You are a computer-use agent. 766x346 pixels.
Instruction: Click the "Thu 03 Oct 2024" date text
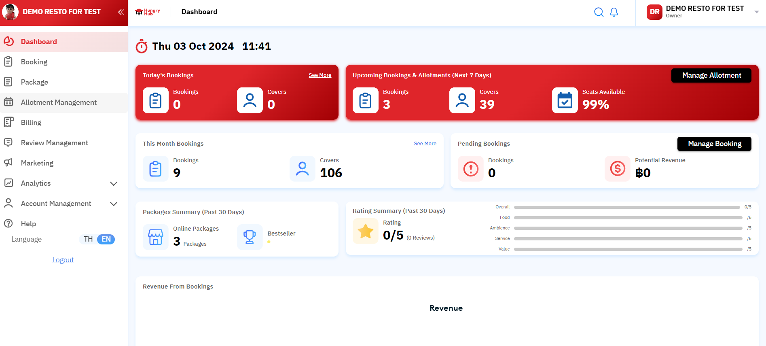click(x=193, y=46)
